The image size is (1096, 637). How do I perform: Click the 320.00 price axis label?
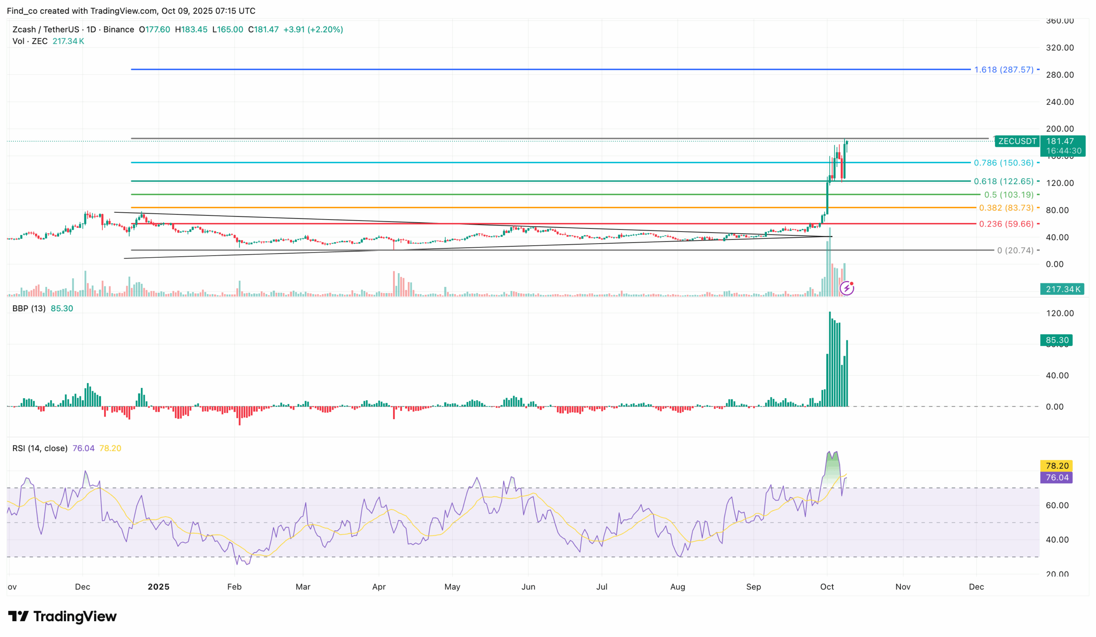click(x=1060, y=48)
